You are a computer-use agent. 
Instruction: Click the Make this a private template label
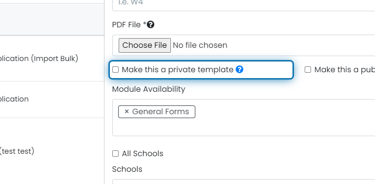point(177,69)
